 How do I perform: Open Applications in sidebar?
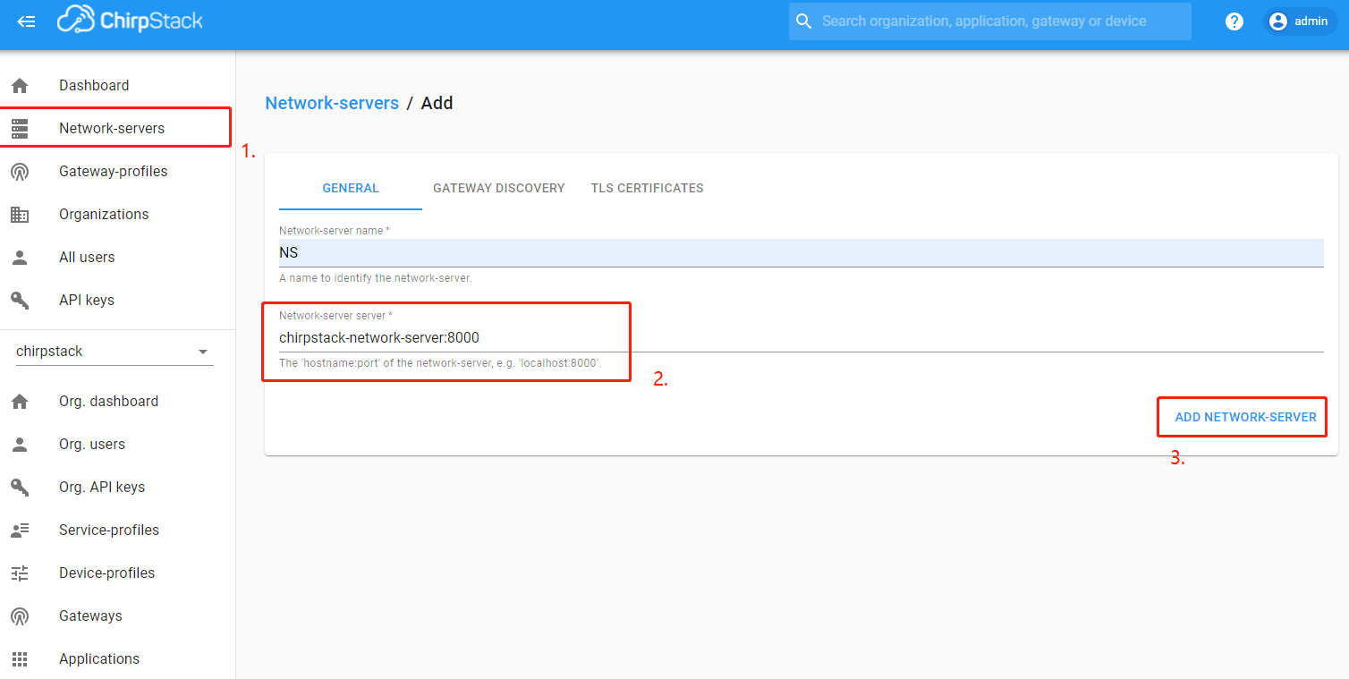[x=117, y=659]
